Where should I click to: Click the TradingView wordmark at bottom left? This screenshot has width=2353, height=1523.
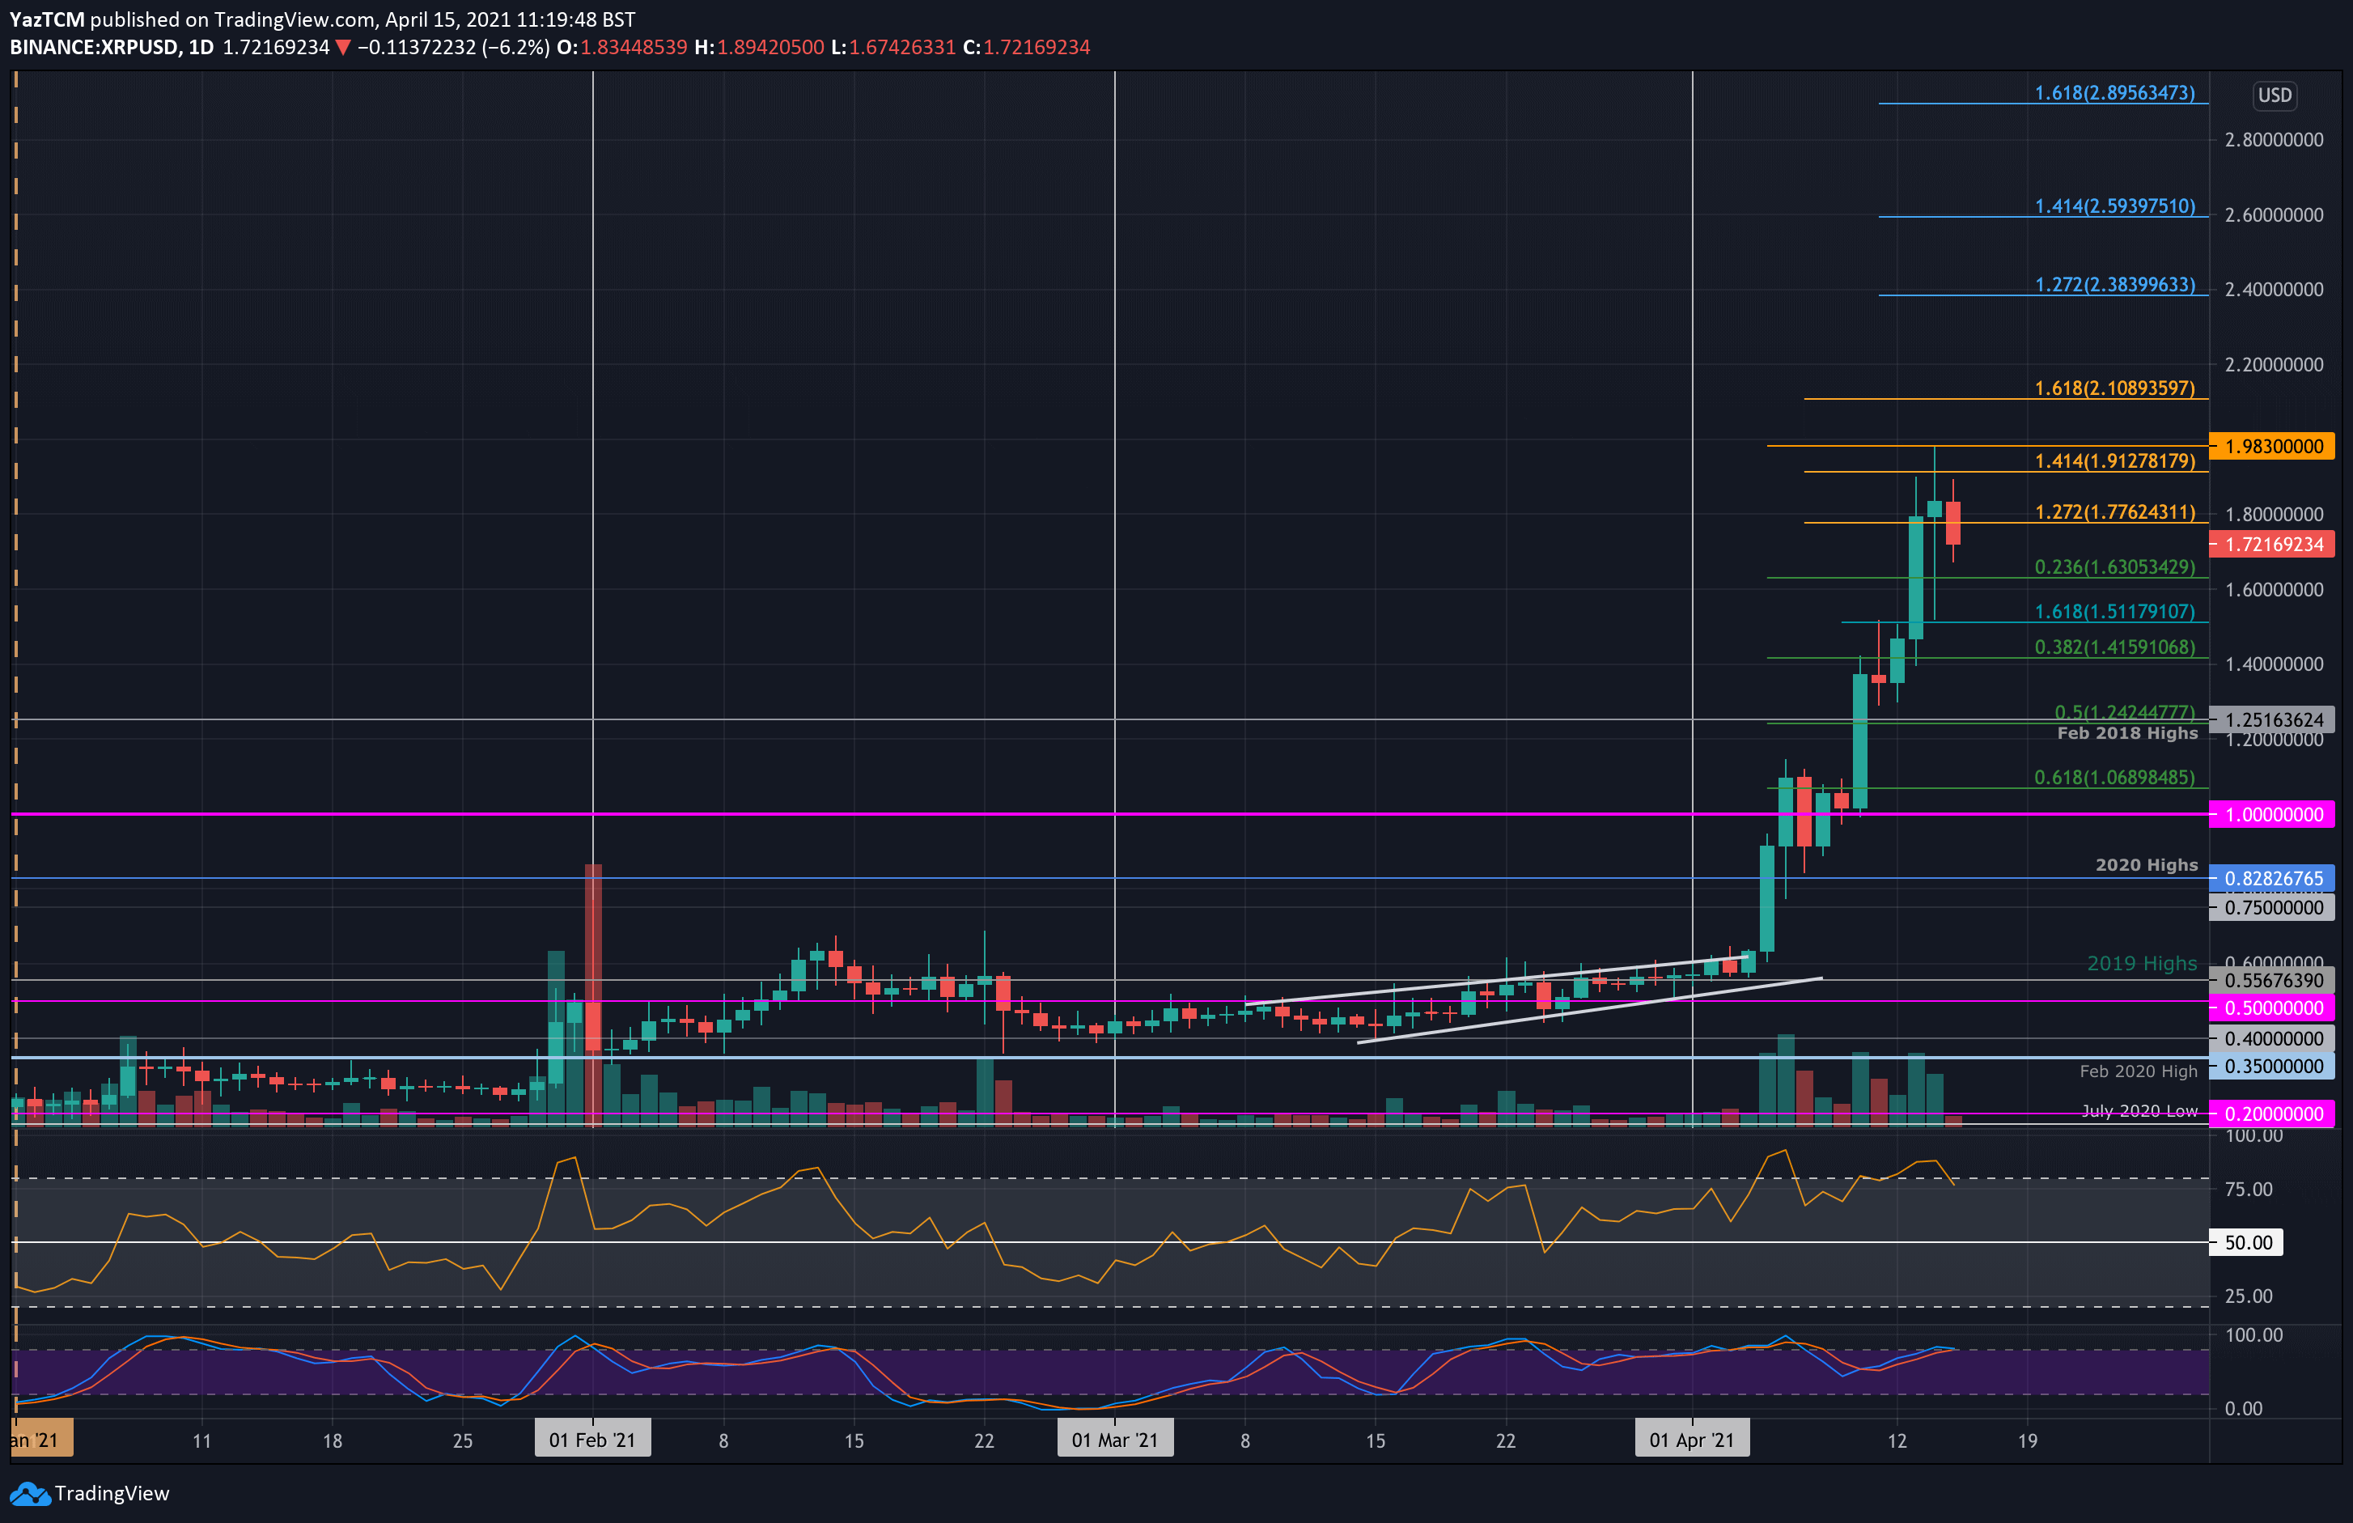112,1495
